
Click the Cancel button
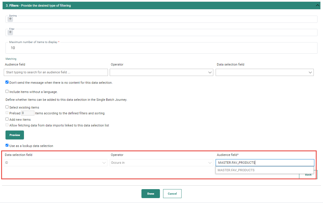pyautogui.click(x=172, y=193)
